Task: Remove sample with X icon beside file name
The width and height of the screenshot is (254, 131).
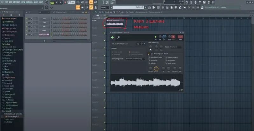Action: (x=144, y=44)
